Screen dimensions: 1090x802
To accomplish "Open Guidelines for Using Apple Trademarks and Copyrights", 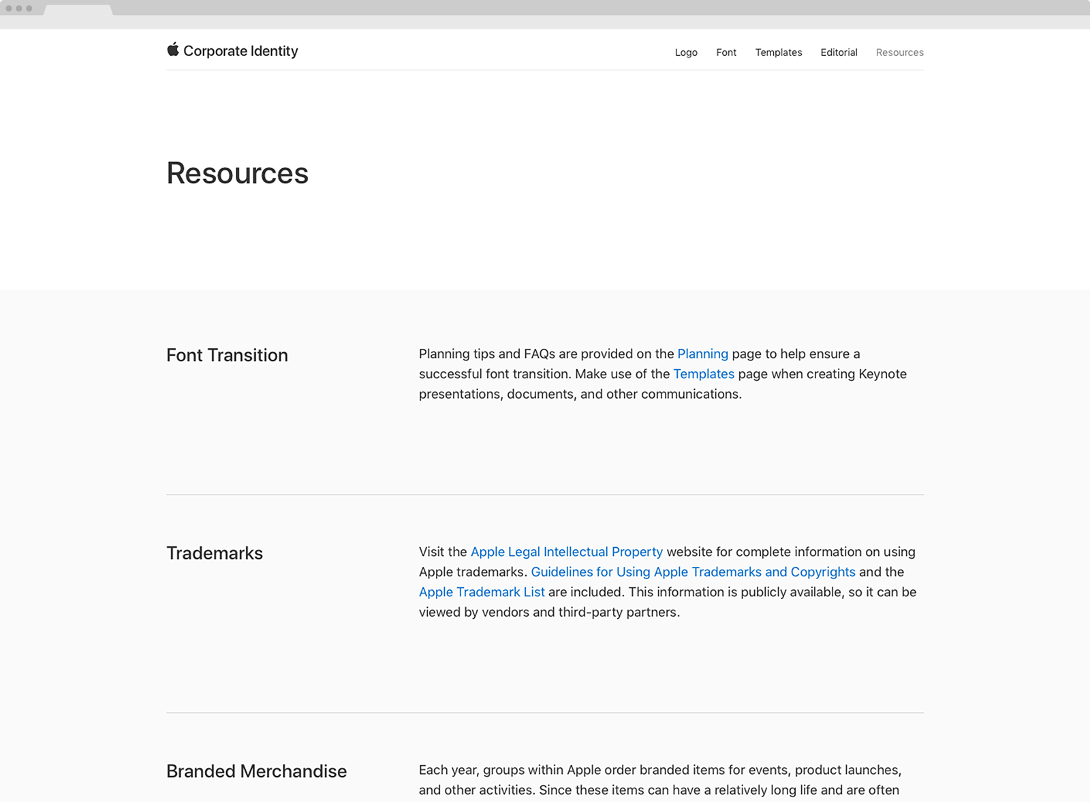I will click(693, 572).
